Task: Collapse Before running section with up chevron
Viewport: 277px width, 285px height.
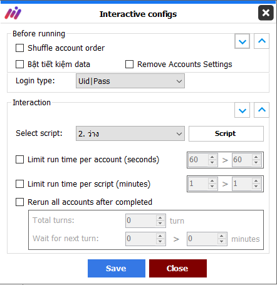Action: point(261,41)
